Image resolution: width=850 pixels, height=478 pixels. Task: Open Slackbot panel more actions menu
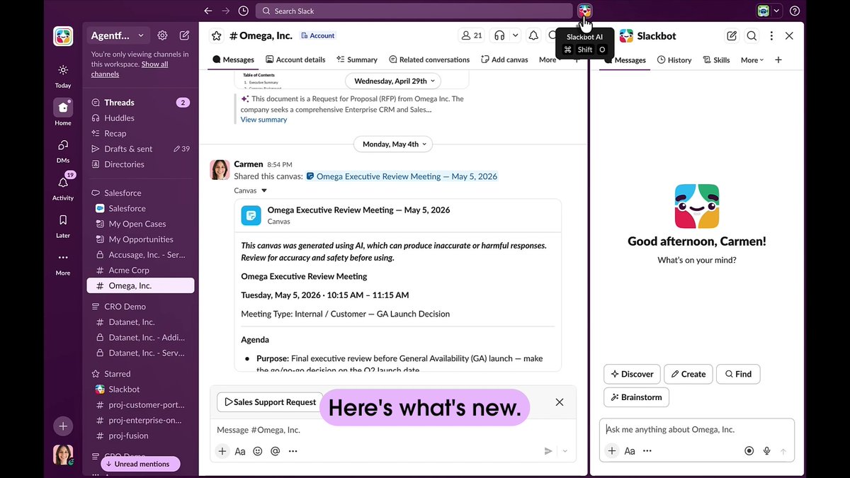coord(771,35)
